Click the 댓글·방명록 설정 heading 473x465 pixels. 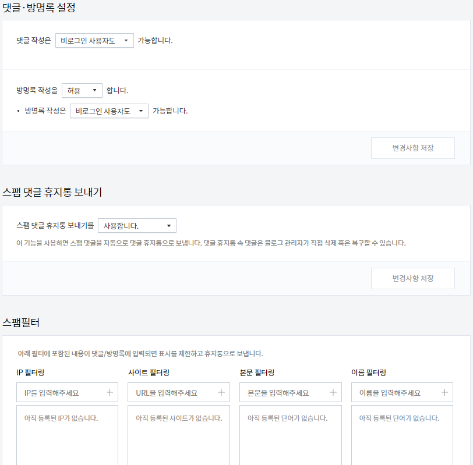pyautogui.click(x=39, y=7)
